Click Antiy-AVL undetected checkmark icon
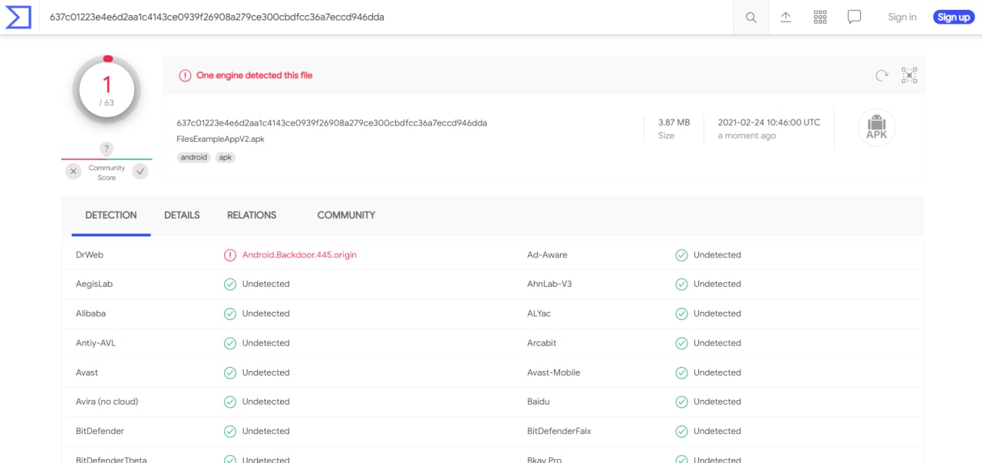The height and width of the screenshot is (463, 982). [x=230, y=343]
